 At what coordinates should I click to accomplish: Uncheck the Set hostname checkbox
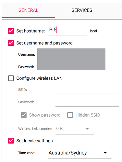(x=11, y=31)
